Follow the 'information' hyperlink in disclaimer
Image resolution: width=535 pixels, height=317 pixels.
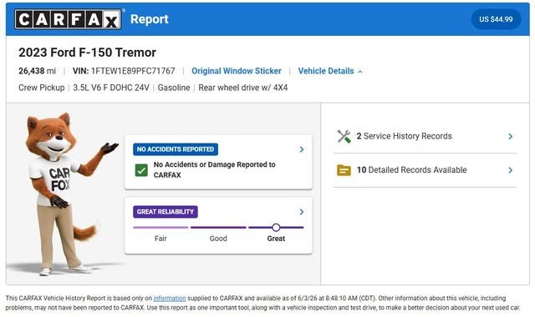click(x=170, y=299)
